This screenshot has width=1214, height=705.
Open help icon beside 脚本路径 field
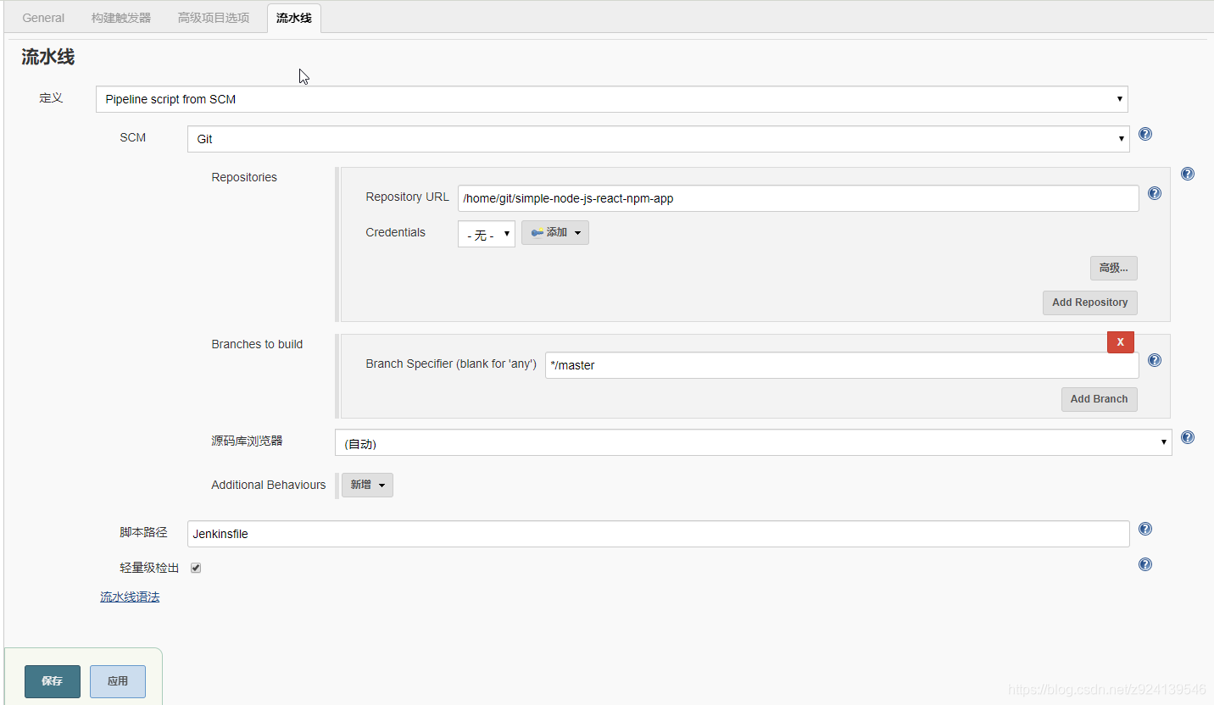(x=1145, y=529)
